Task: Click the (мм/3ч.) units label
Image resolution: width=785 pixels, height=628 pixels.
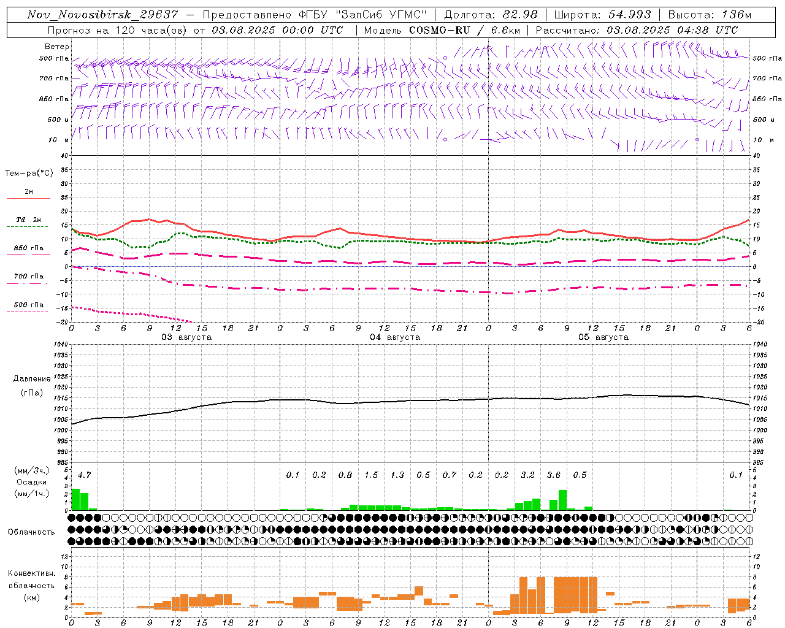Action: click(31, 470)
